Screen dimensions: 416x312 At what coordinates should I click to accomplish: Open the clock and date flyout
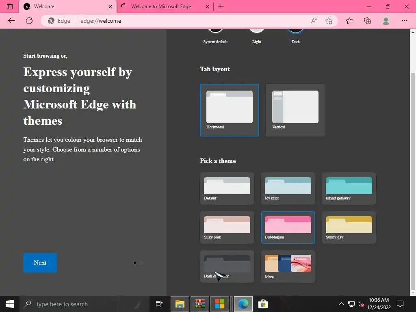pos(379,304)
